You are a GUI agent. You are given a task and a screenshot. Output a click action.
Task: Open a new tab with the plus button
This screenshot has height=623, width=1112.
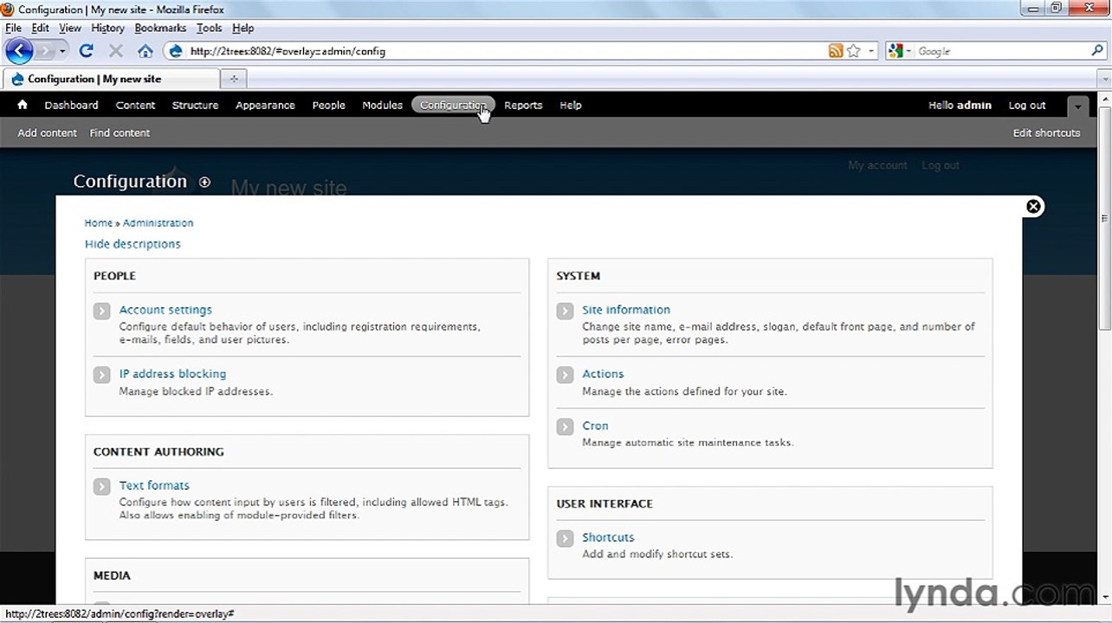[x=233, y=79]
